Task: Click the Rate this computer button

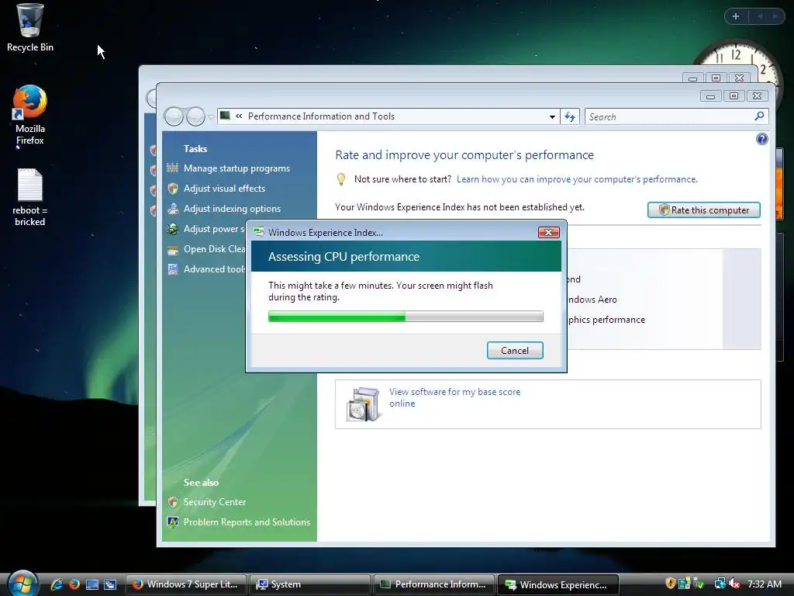Action: point(704,210)
